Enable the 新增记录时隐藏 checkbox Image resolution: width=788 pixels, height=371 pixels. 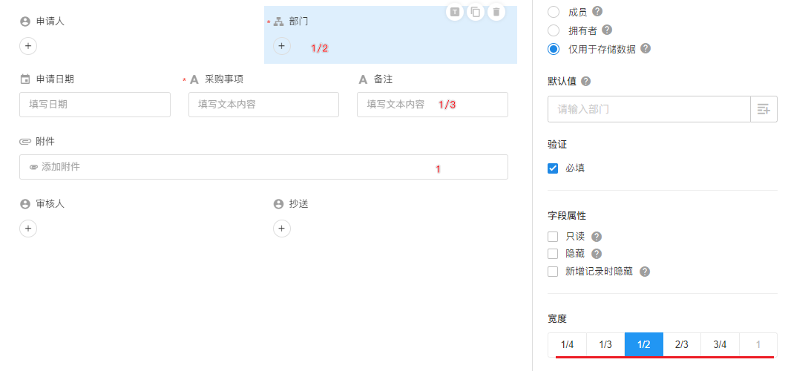pos(553,272)
